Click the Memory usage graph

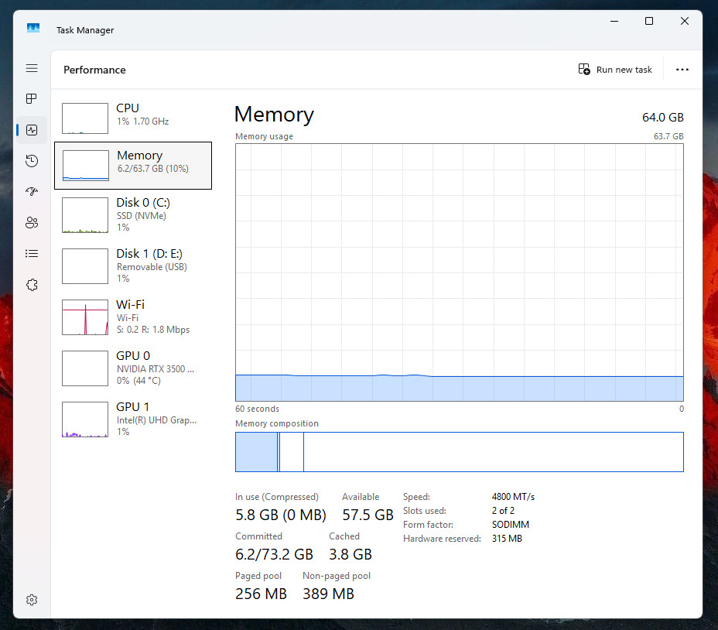[460, 272]
